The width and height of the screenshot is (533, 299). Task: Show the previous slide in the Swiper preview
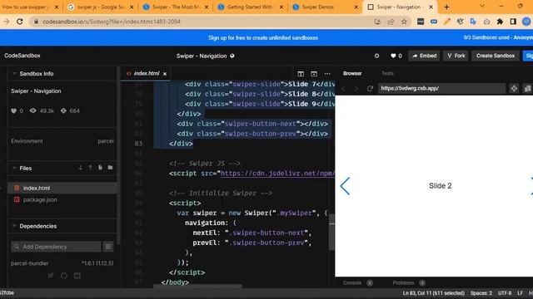345,186
